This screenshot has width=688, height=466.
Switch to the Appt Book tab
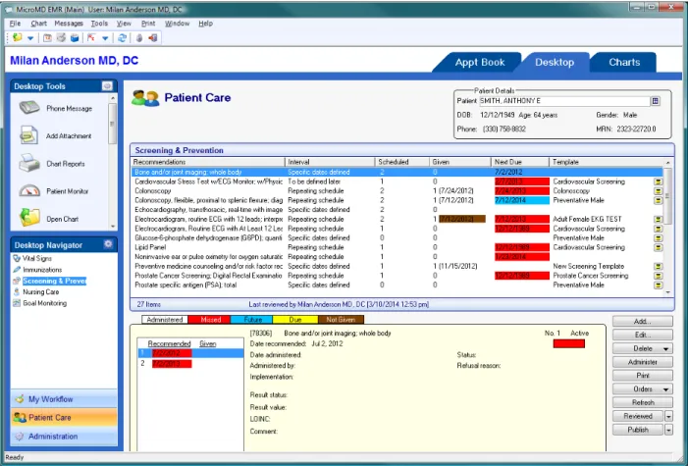point(480,63)
